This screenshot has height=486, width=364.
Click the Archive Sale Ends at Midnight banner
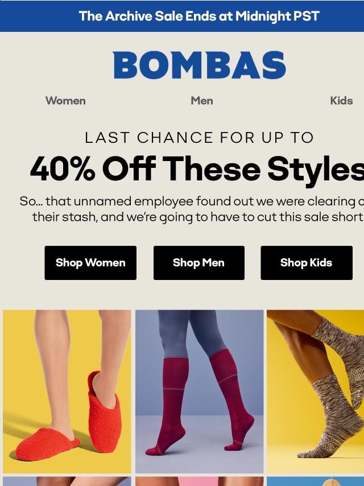[x=182, y=16]
